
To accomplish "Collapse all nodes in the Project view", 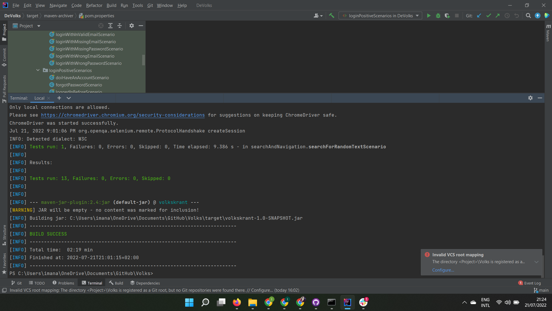I will (120, 26).
